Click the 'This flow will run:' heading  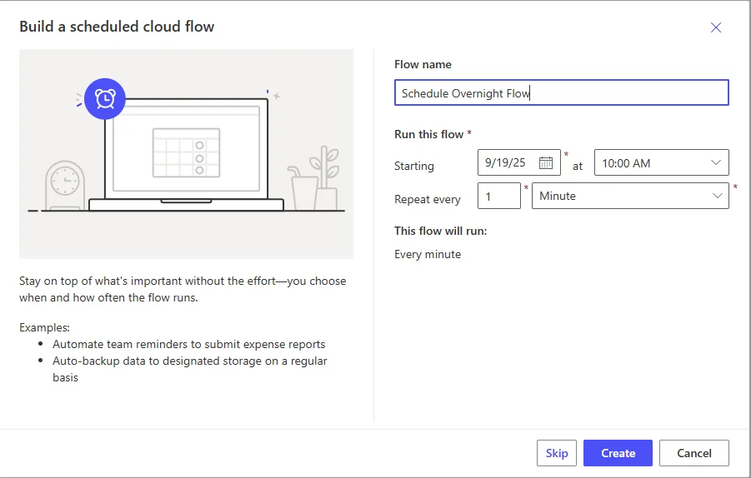441,232
